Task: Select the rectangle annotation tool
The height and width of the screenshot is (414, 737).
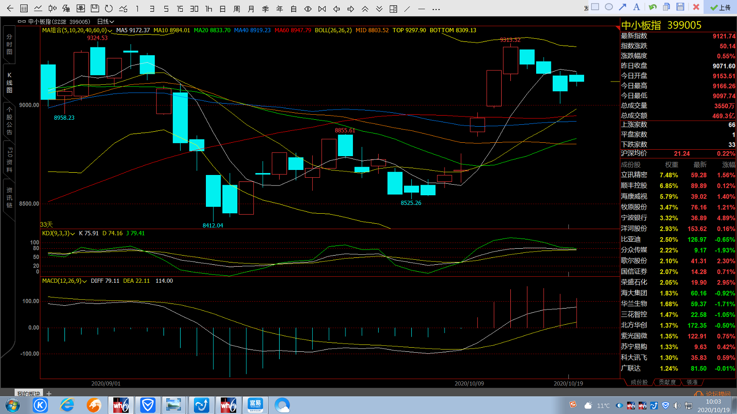Action: click(595, 7)
